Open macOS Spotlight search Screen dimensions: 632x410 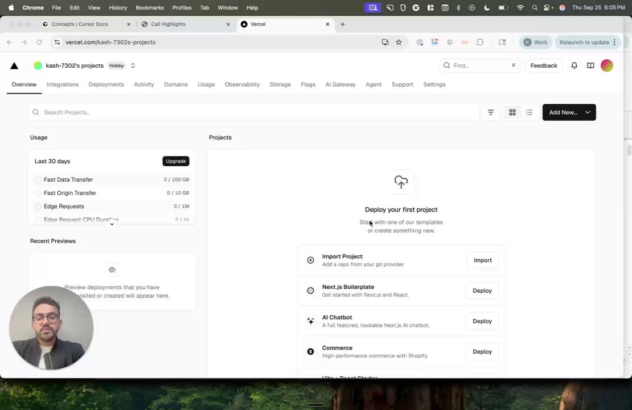pos(535,7)
